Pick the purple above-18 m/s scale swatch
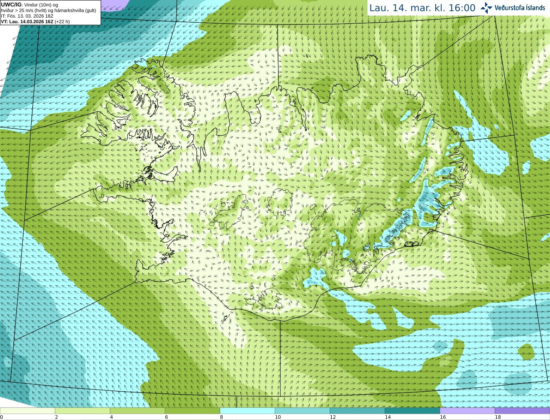The height and width of the screenshot is (420, 550). [522, 411]
